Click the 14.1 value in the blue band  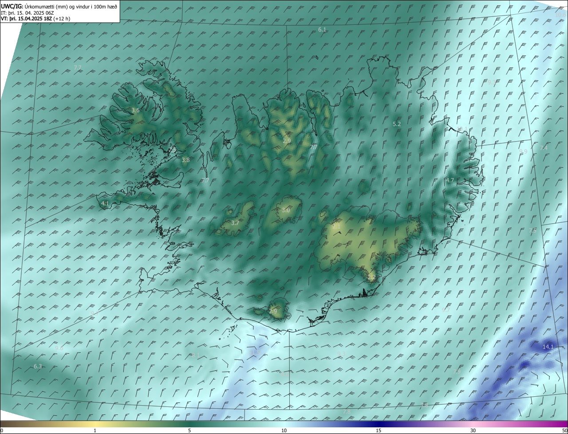548,347
